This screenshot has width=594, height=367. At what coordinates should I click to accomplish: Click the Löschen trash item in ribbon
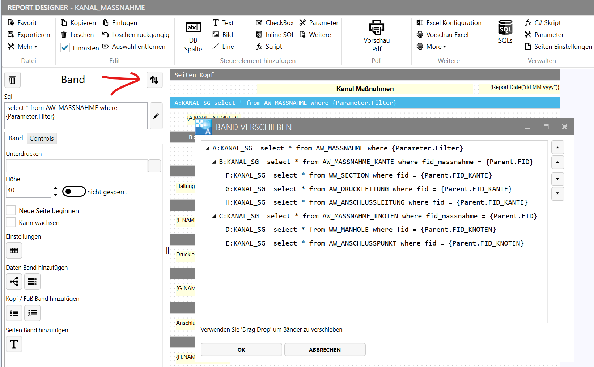tap(77, 34)
